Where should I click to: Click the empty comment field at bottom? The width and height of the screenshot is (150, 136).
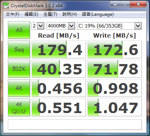pos(75,125)
